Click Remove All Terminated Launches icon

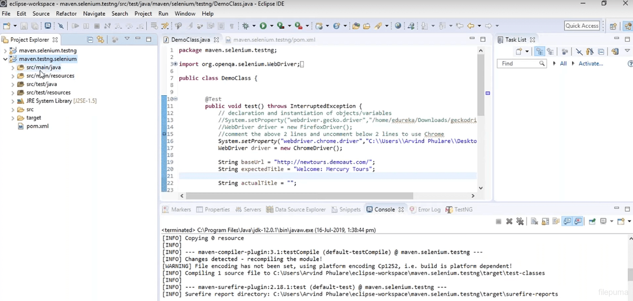520,221
